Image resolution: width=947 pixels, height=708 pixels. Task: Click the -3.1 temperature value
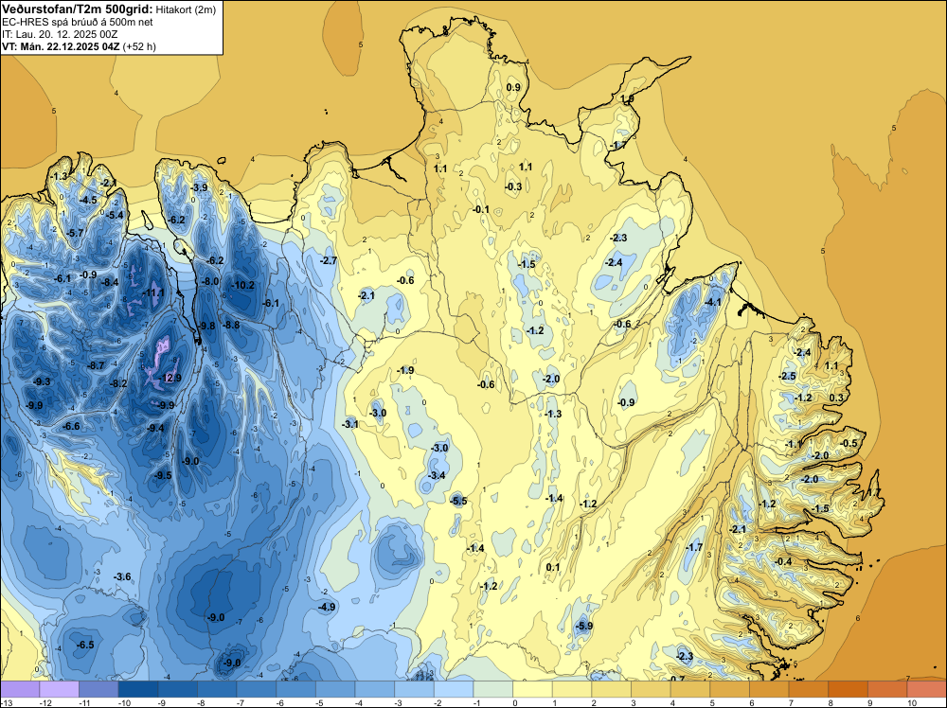tap(349, 424)
